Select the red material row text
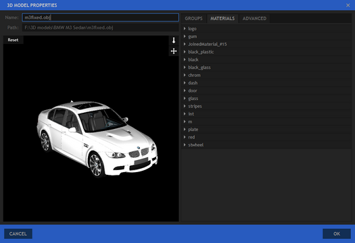The width and height of the screenshot is (355, 243). 191,137
